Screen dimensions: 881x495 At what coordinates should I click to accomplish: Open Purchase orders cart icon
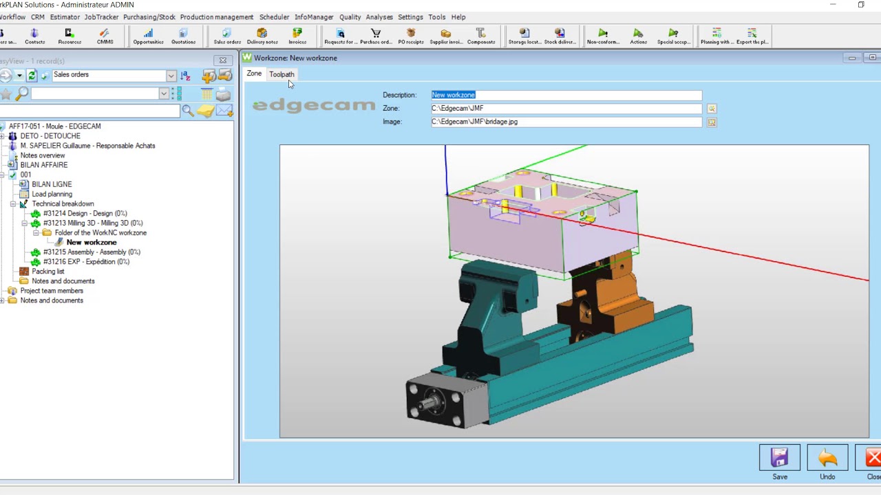tap(376, 36)
